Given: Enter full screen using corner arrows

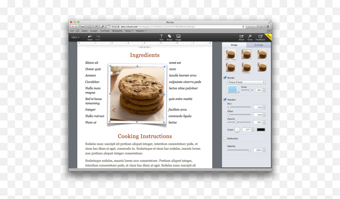Looking at the screenshot, I should (x=270, y=22).
